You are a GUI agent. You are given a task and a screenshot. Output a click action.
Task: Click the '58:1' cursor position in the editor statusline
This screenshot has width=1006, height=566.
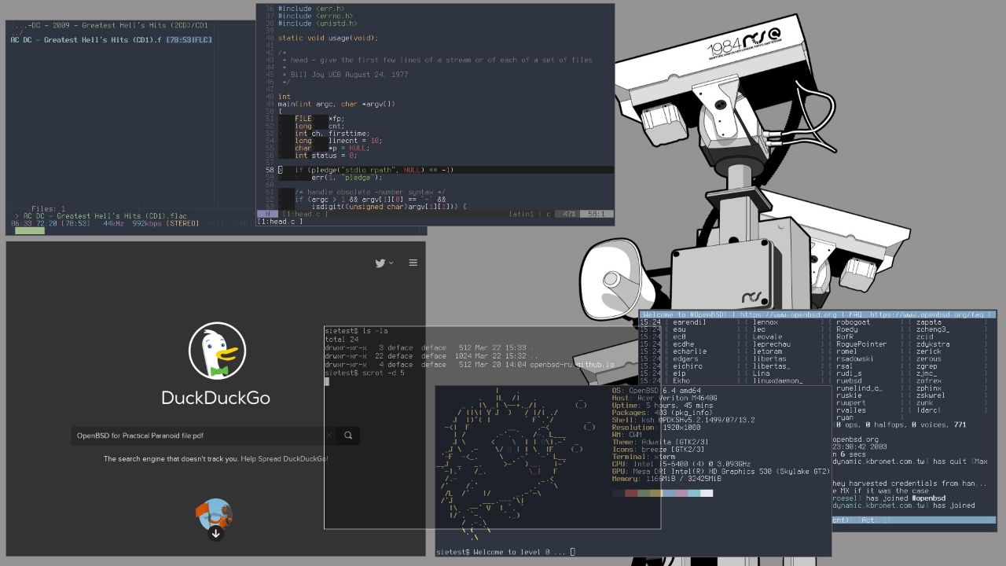pos(597,214)
